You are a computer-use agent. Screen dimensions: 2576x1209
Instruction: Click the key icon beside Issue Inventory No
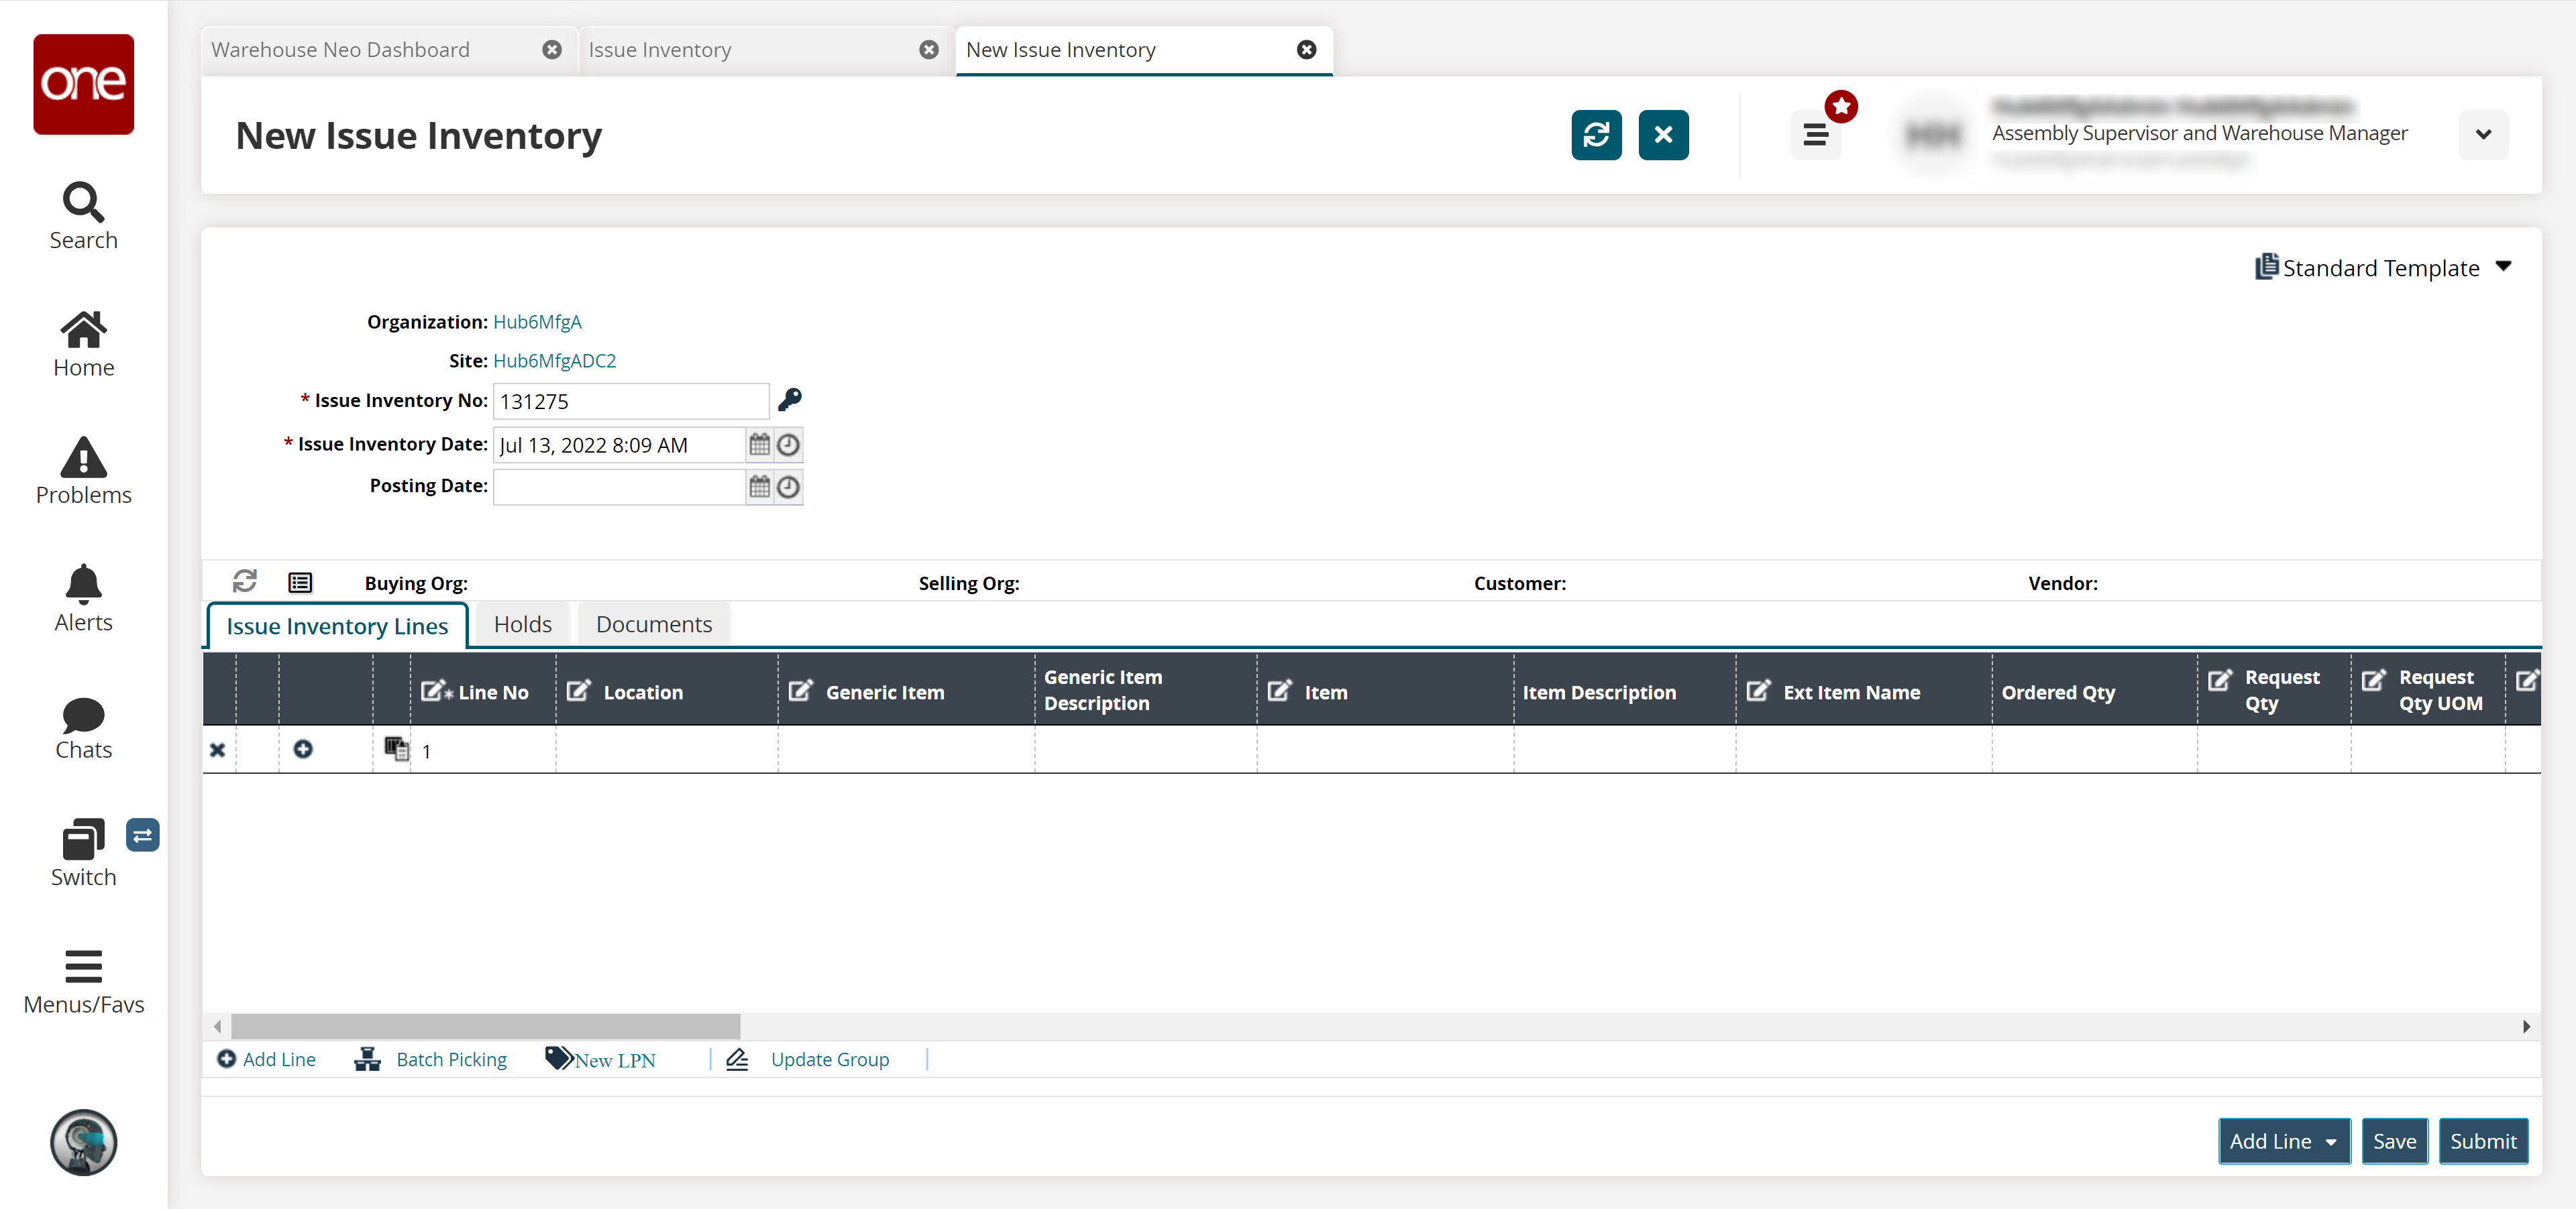click(790, 400)
